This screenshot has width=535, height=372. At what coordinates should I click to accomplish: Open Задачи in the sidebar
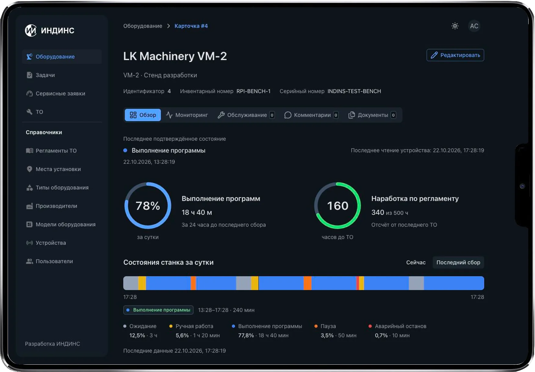pyautogui.click(x=62, y=75)
